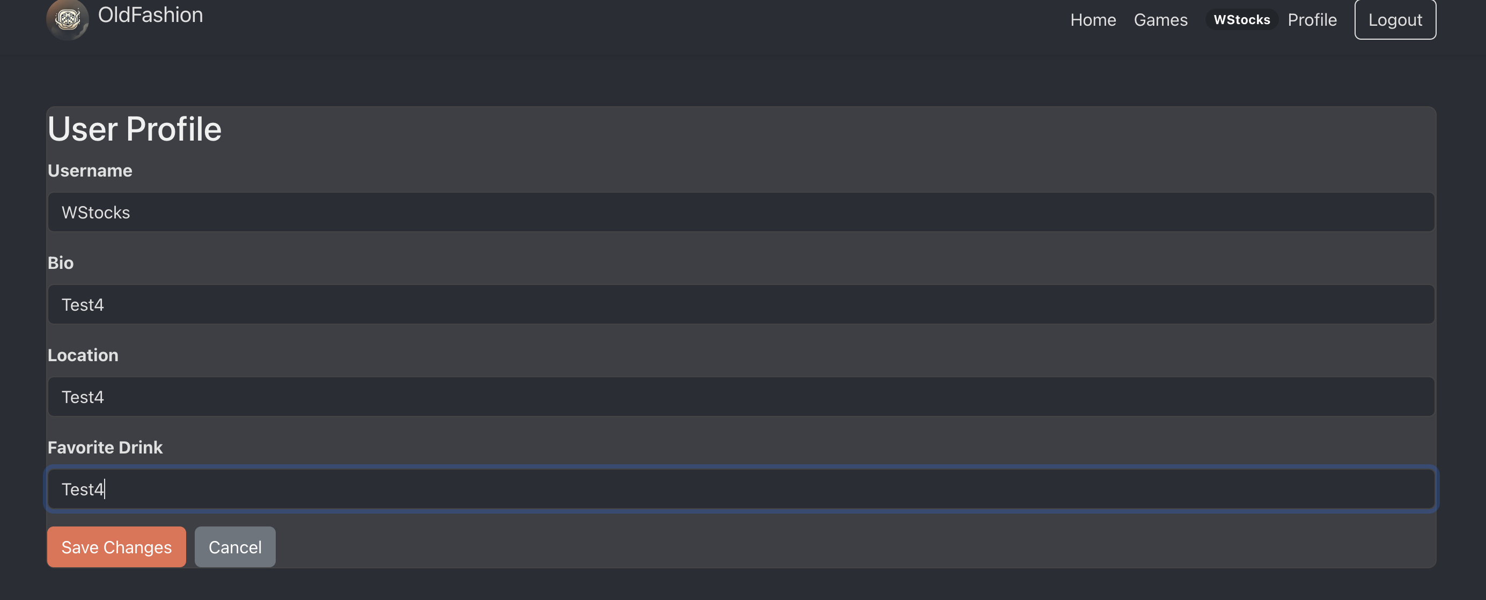Viewport: 1486px width, 600px height.
Task: Cancel editing the profile
Action: [x=235, y=546]
